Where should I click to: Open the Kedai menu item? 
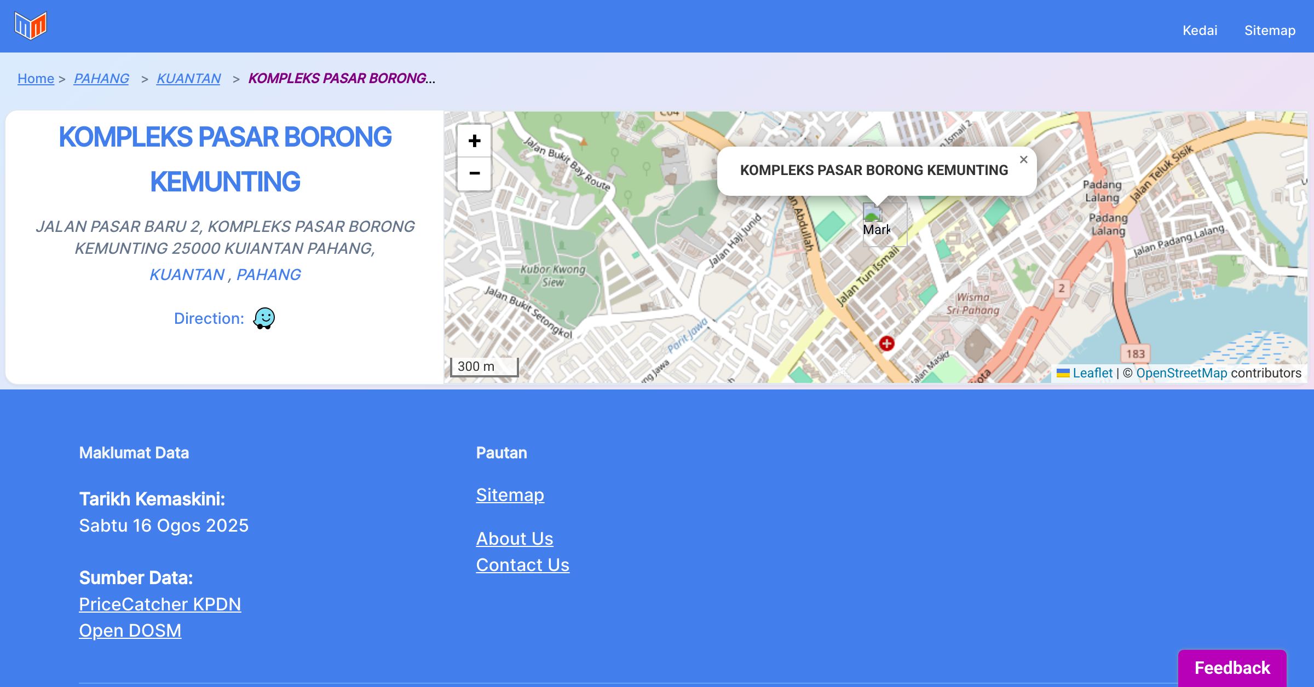click(x=1200, y=31)
